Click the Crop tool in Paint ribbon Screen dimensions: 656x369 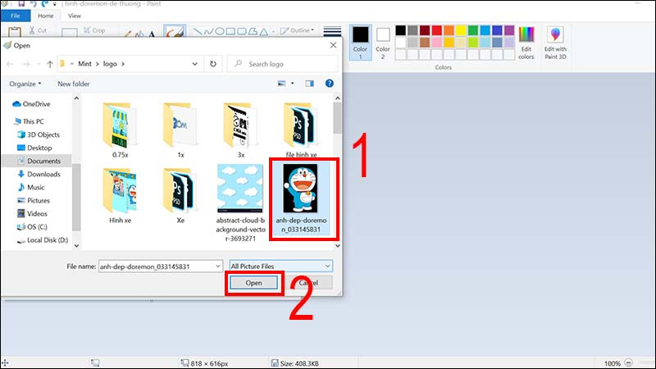[x=94, y=30]
